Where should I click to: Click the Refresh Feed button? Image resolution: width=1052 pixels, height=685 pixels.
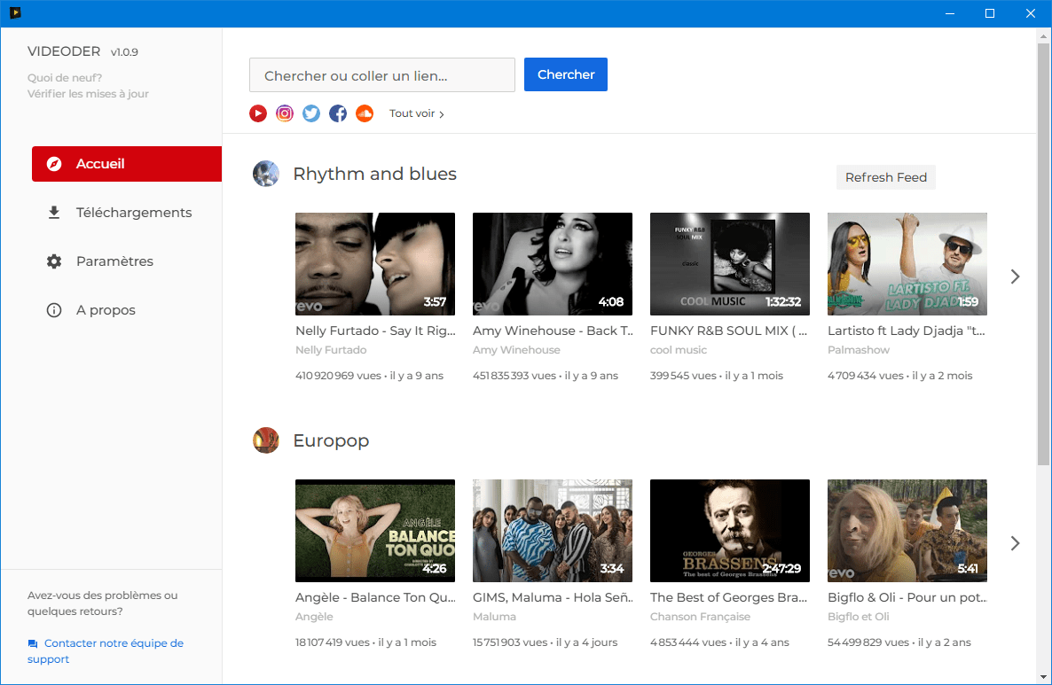pos(885,177)
